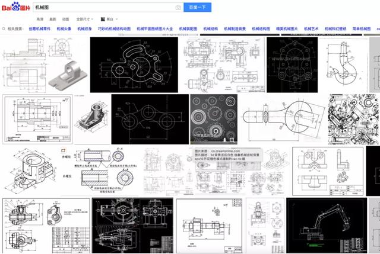Open related search 创意机械零件

click(39, 28)
